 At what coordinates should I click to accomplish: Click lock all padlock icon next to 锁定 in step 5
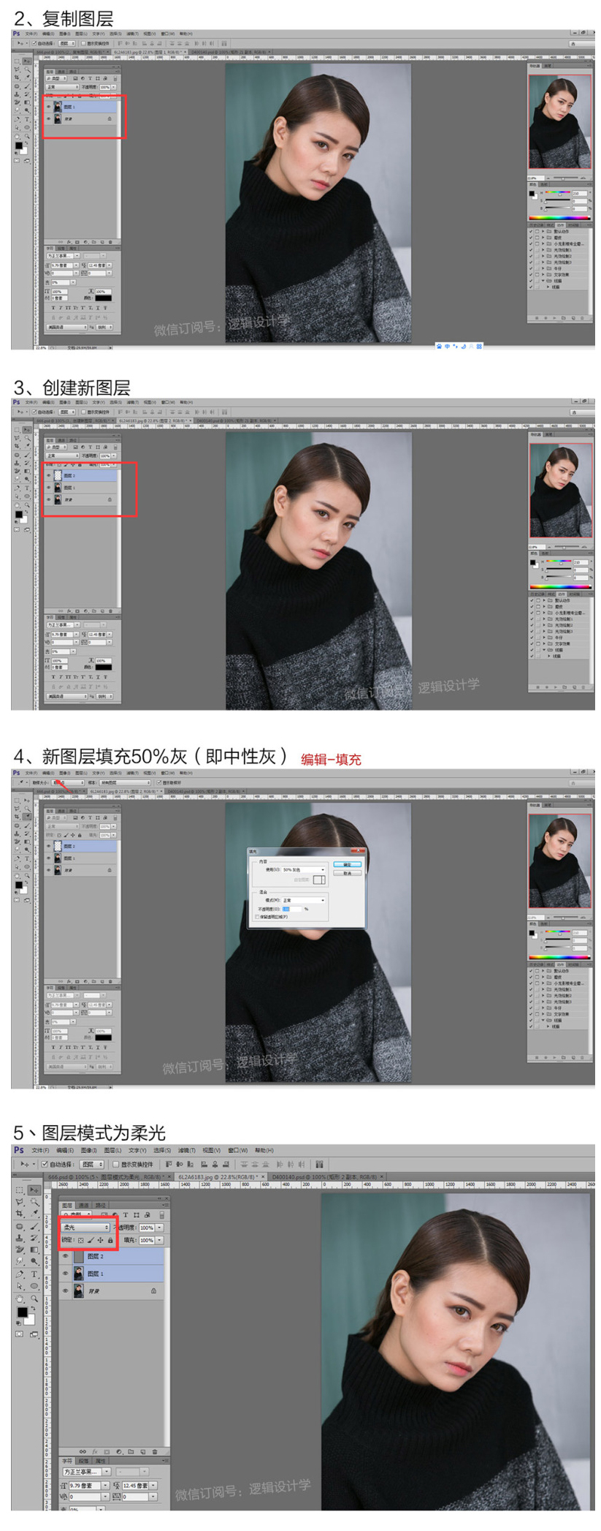pos(110,1240)
